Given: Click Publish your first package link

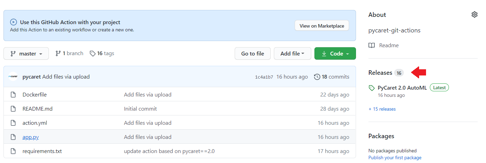Looking at the screenshot, I should 395,158.
